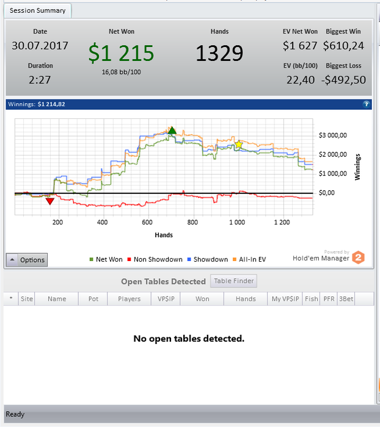Click the red down-triangle low marker

coord(50,201)
